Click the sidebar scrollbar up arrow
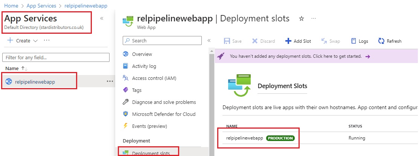This screenshot has width=419, height=156. [212, 51]
